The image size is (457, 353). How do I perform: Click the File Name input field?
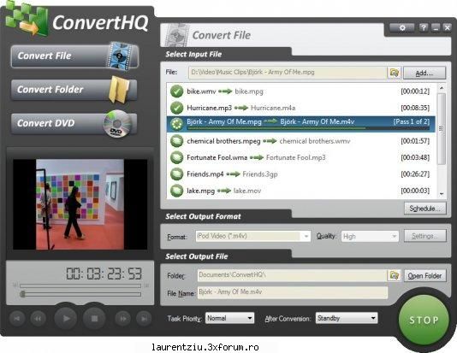(293, 292)
